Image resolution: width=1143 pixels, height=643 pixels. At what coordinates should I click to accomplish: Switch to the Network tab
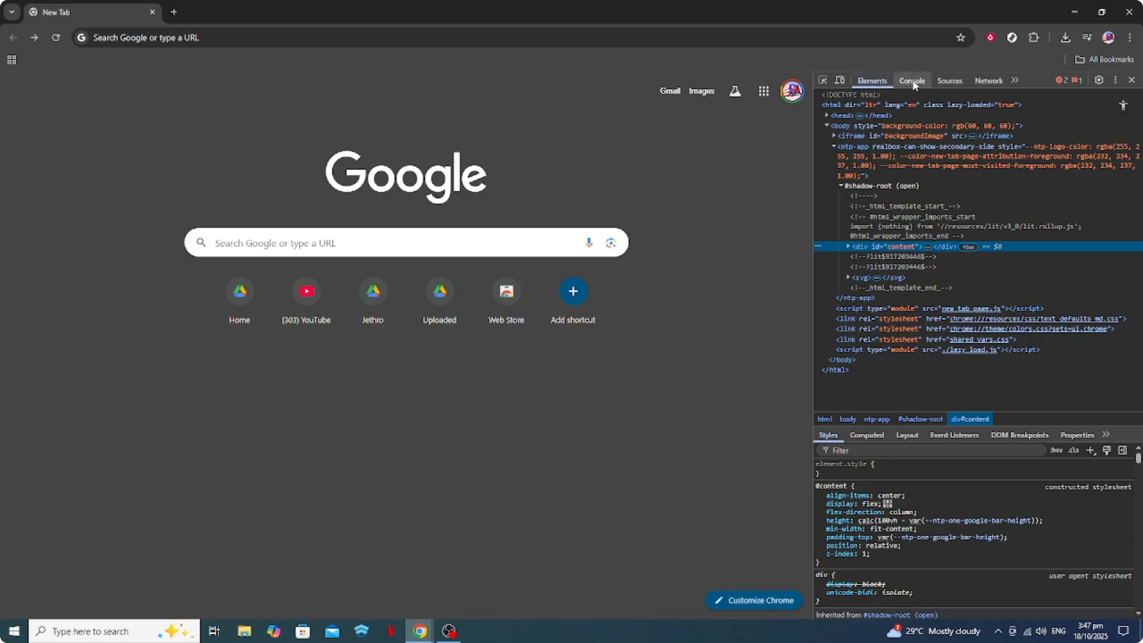(989, 81)
